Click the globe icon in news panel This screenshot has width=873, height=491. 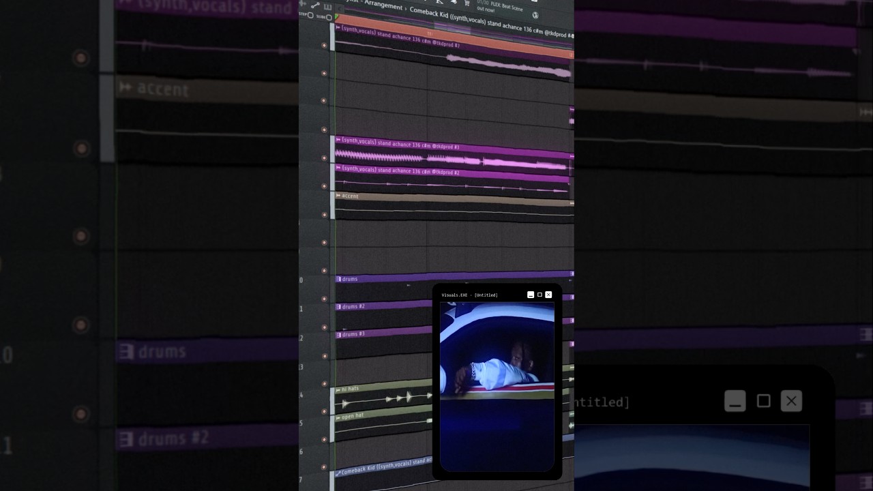click(x=535, y=15)
